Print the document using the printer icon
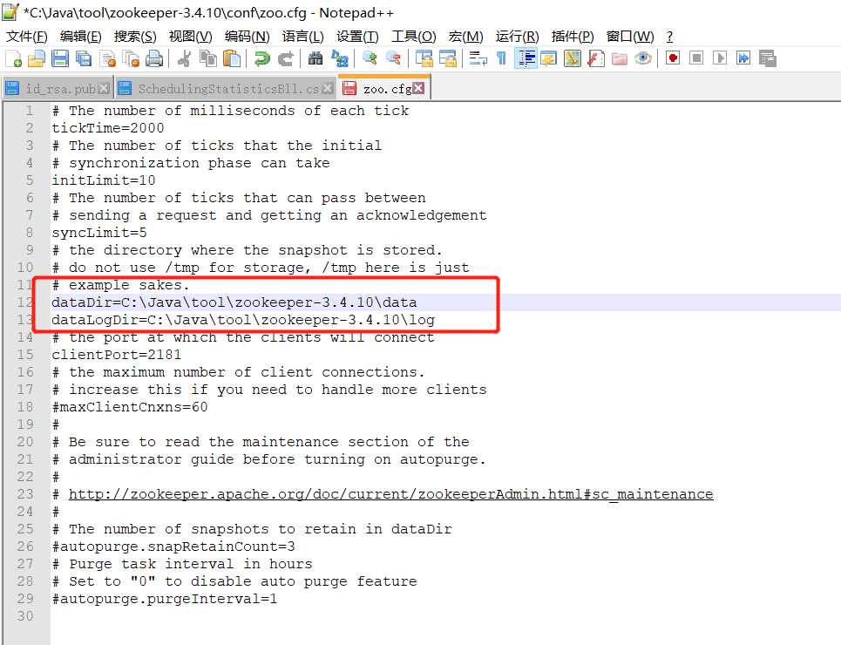Image resolution: width=841 pixels, height=645 pixels. pyautogui.click(x=154, y=58)
